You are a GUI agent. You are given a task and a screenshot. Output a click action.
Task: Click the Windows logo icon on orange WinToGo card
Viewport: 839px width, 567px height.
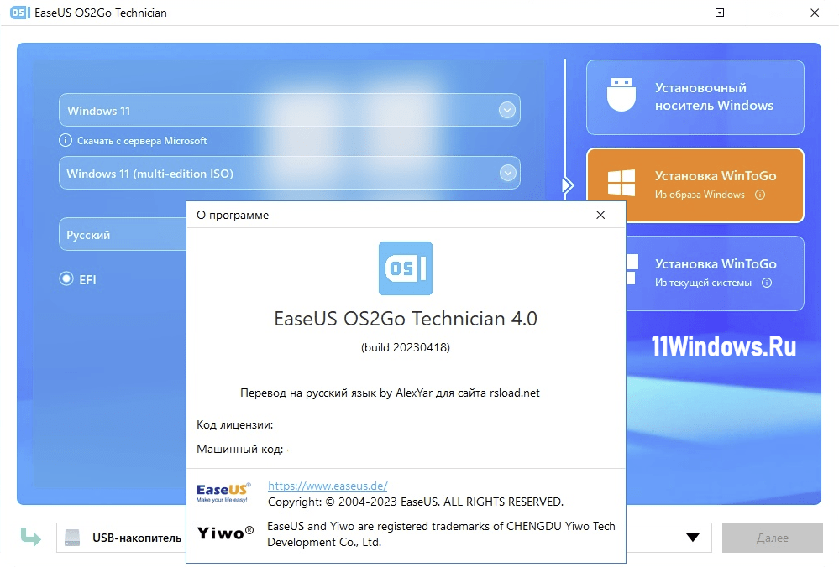point(621,183)
